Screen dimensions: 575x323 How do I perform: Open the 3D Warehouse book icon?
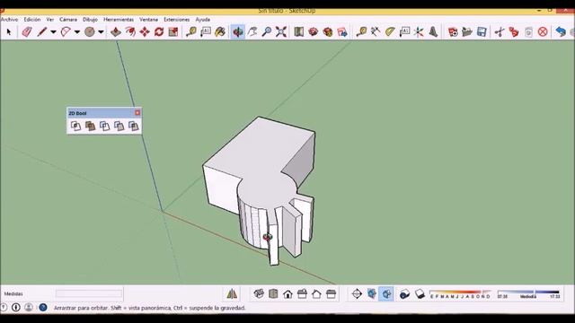pyautogui.click(x=299, y=32)
